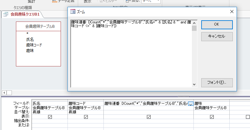The width and height of the screenshot is (250, 130).
Task: Click the 趣味コード field cell in grid
Action: tap(86, 104)
